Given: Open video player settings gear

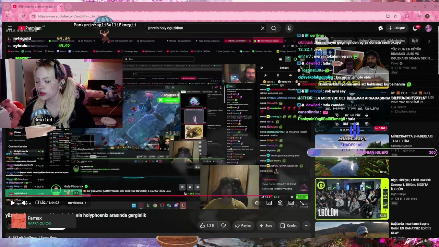Looking at the screenshot, I should coord(280,203).
